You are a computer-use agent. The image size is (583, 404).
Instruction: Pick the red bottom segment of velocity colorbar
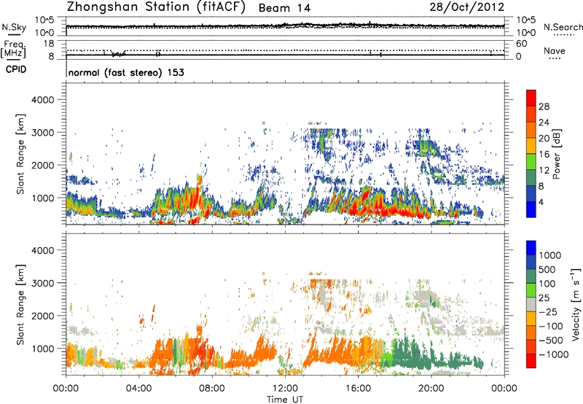point(531,361)
